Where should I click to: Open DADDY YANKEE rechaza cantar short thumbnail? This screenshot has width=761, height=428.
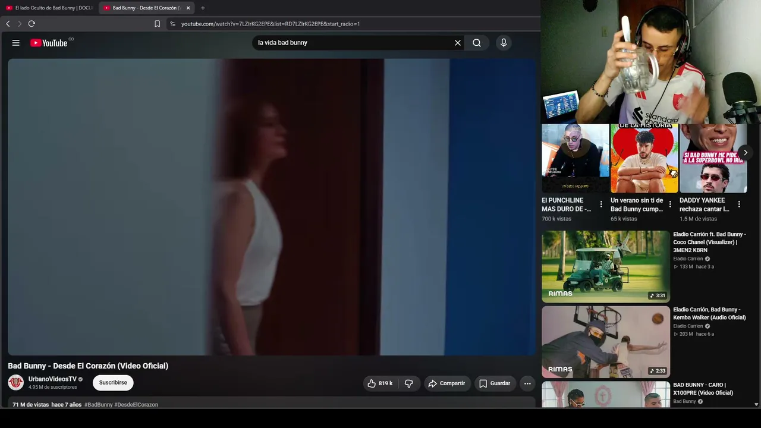[x=713, y=158]
